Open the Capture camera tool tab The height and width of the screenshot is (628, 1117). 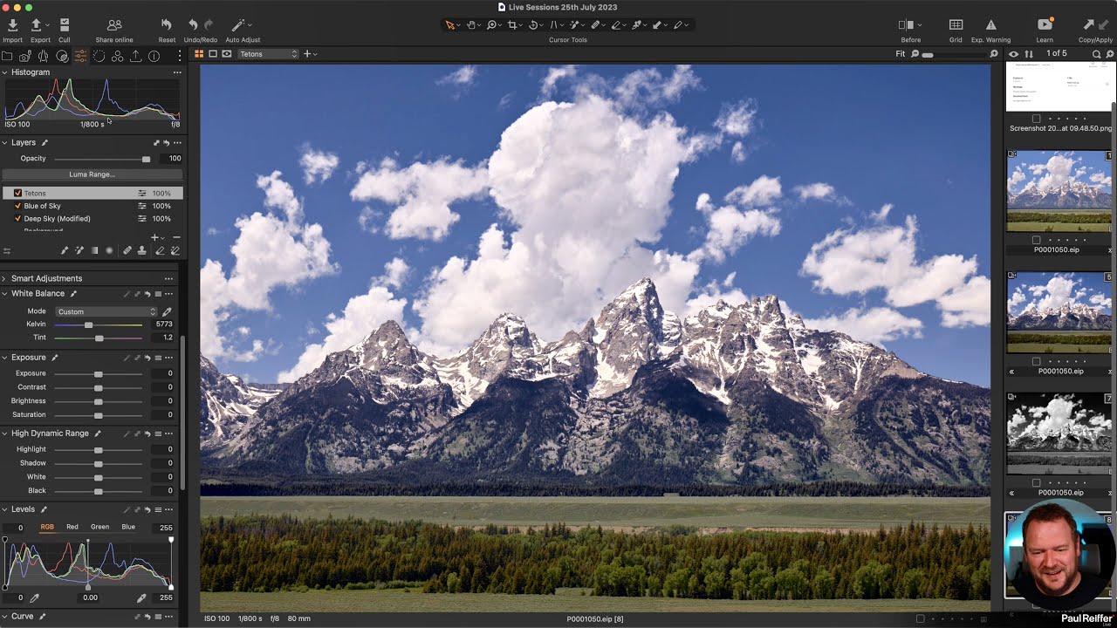[x=25, y=56]
